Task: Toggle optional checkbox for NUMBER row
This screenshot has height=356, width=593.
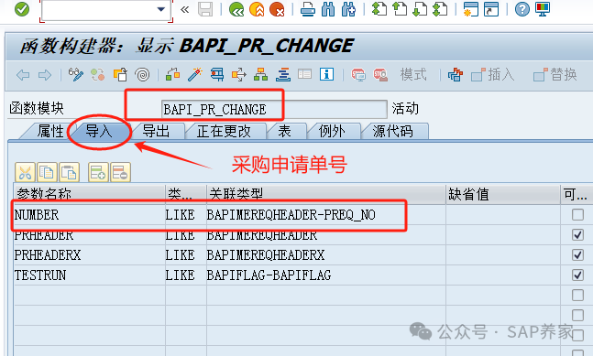Action: pos(577,215)
